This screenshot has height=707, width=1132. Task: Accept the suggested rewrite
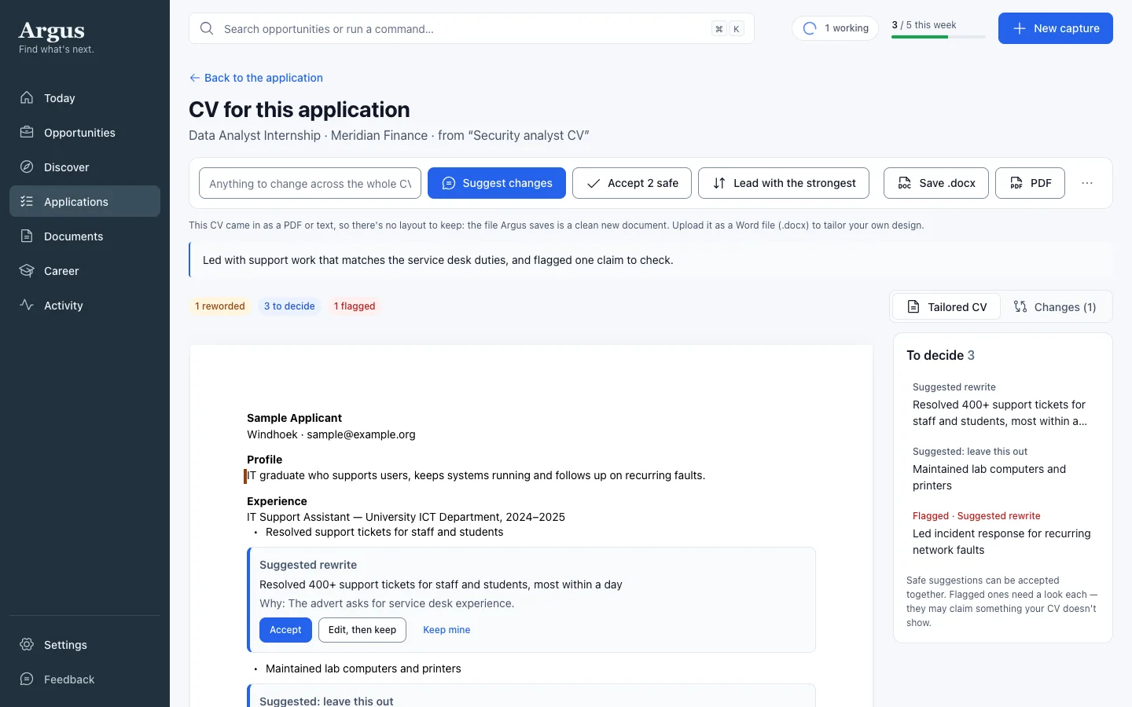(285, 630)
